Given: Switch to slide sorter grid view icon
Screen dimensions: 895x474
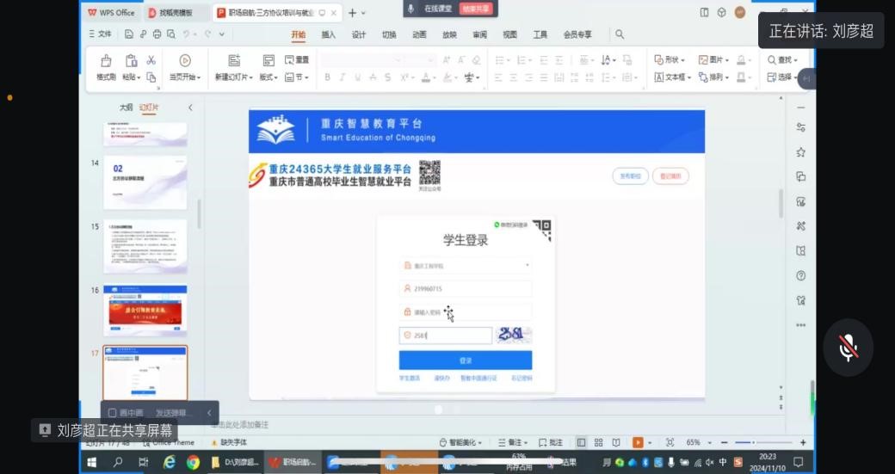Looking at the screenshot, I should pos(599,442).
